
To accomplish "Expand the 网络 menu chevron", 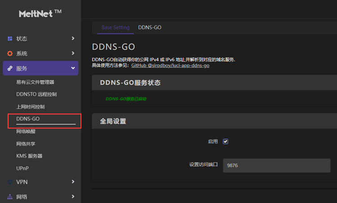I will (73, 196).
